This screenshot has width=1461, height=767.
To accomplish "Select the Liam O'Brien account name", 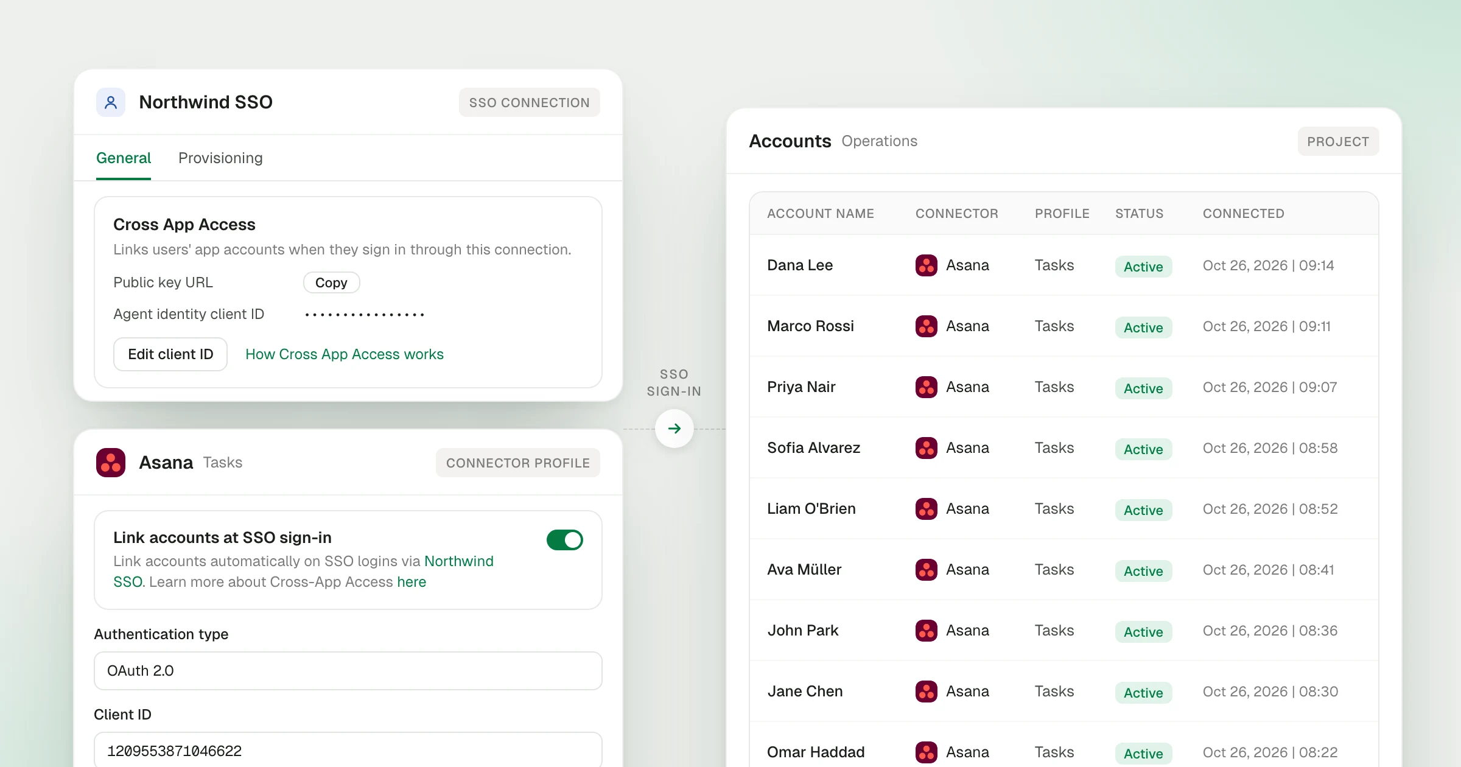I will tap(811, 509).
